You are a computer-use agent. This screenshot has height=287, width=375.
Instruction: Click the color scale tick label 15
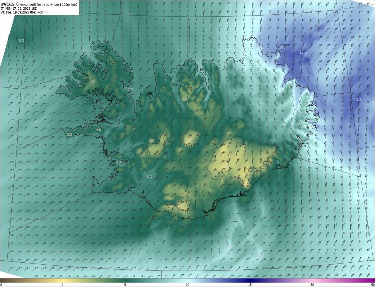click(x=250, y=285)
